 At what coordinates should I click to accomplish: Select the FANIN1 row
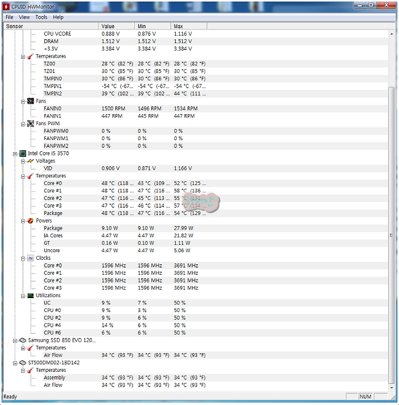pos(216,116)
